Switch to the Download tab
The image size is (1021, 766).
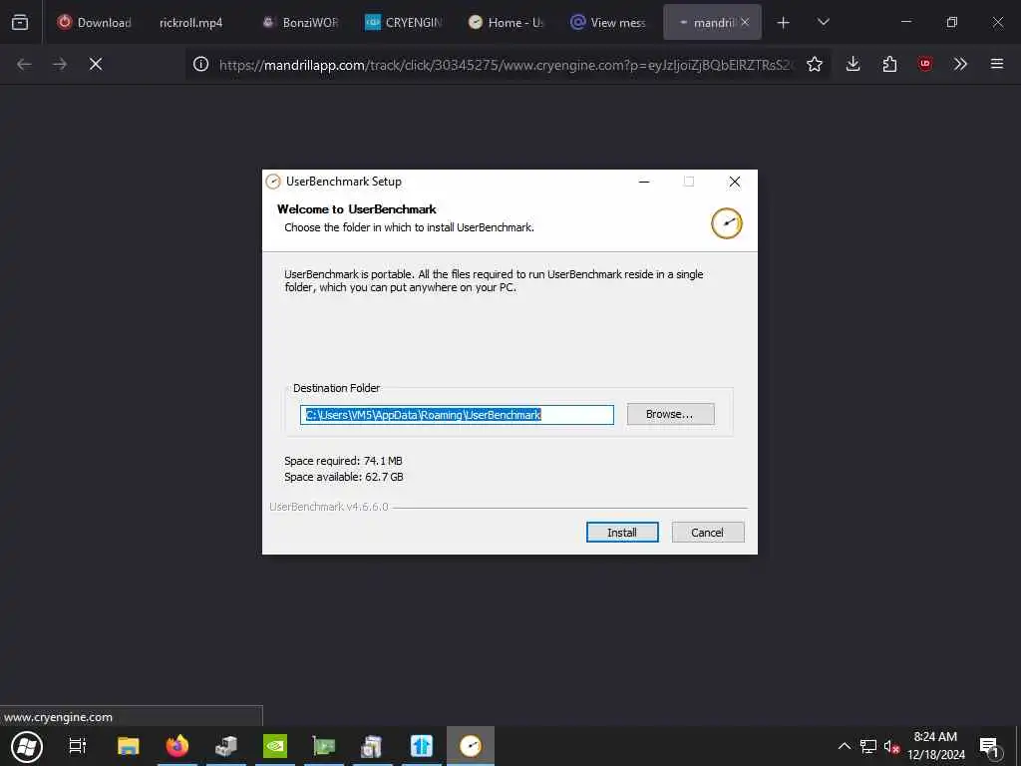95,23
